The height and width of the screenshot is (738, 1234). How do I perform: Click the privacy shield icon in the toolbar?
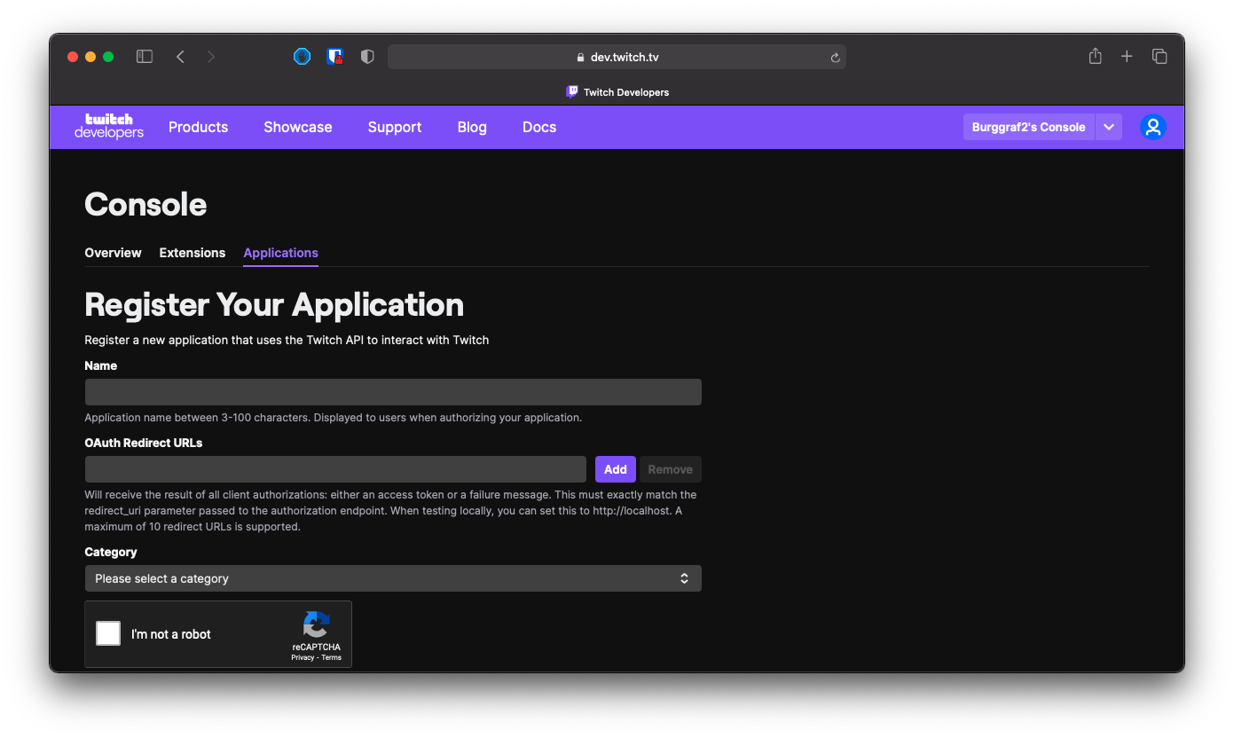point(366,56)
